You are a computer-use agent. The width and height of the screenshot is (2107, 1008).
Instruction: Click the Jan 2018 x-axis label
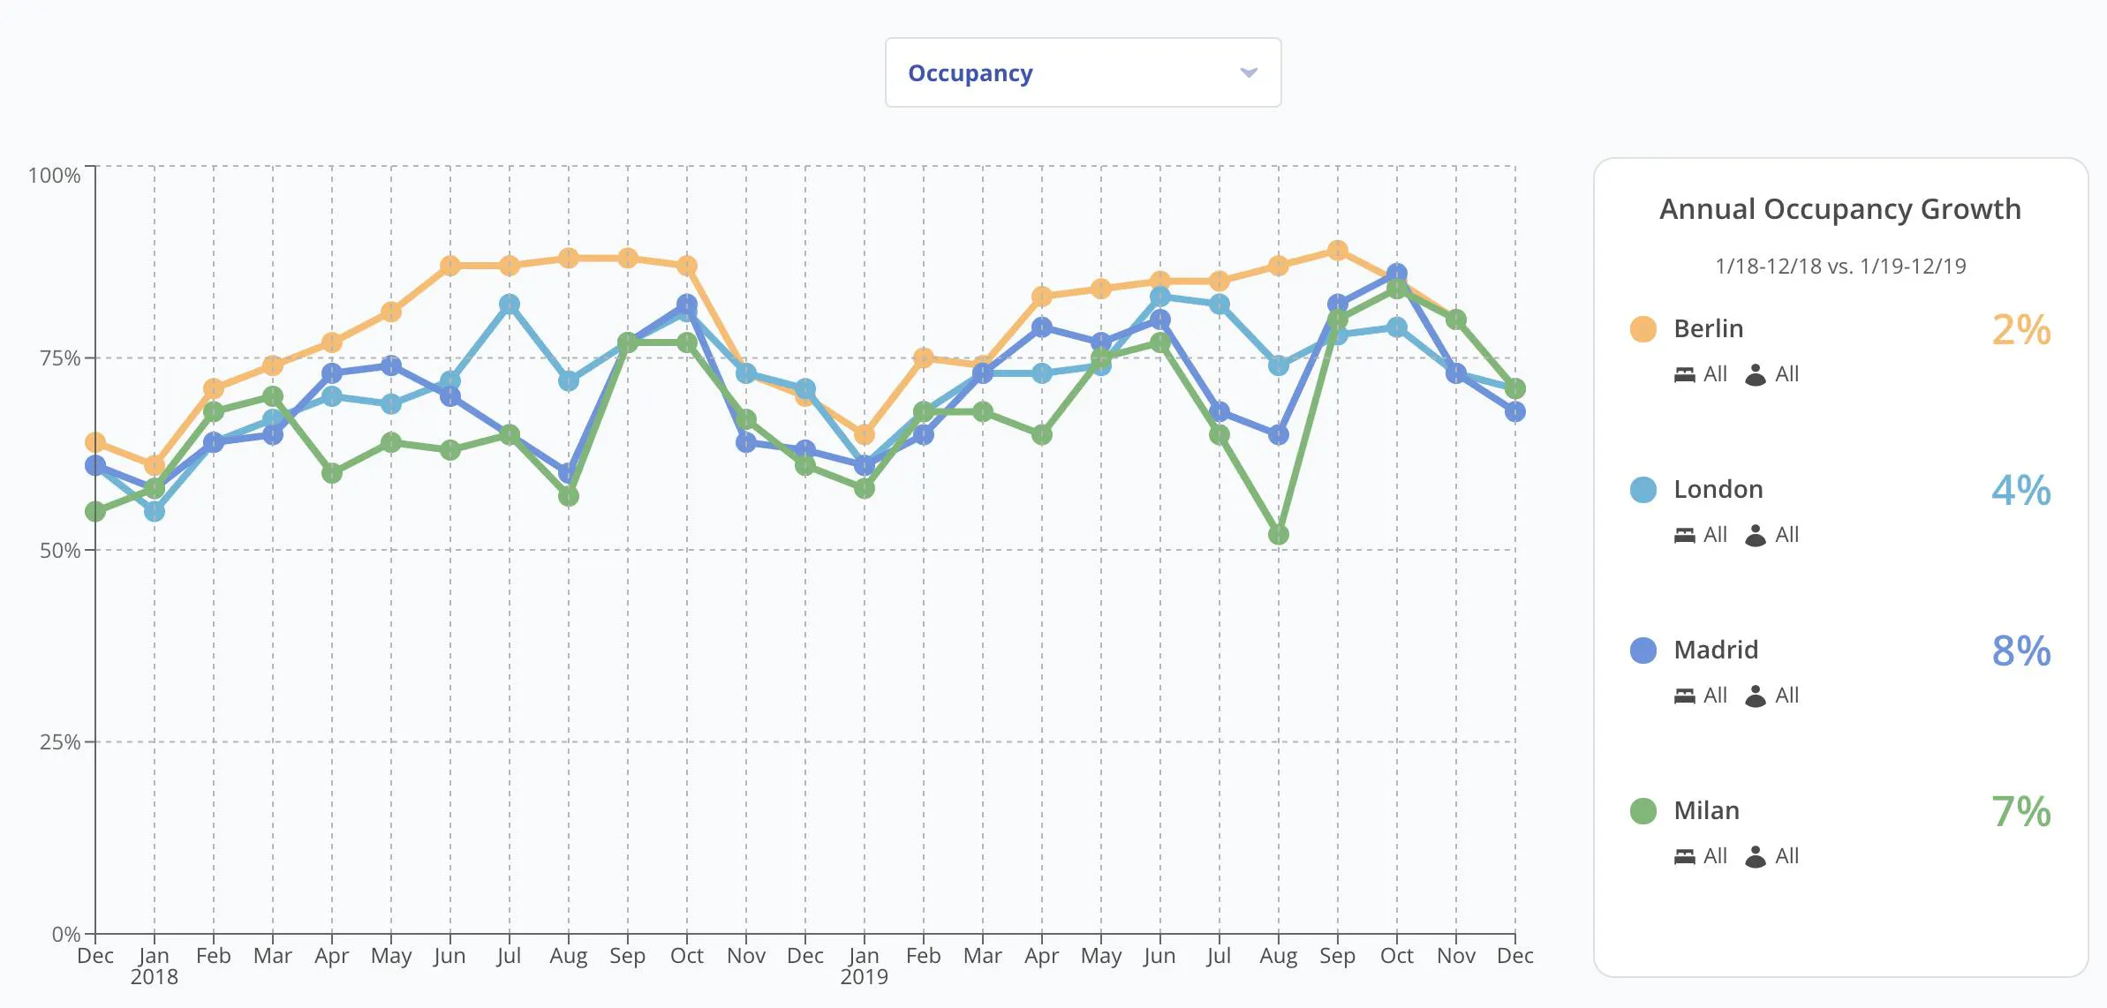(154, 966)
